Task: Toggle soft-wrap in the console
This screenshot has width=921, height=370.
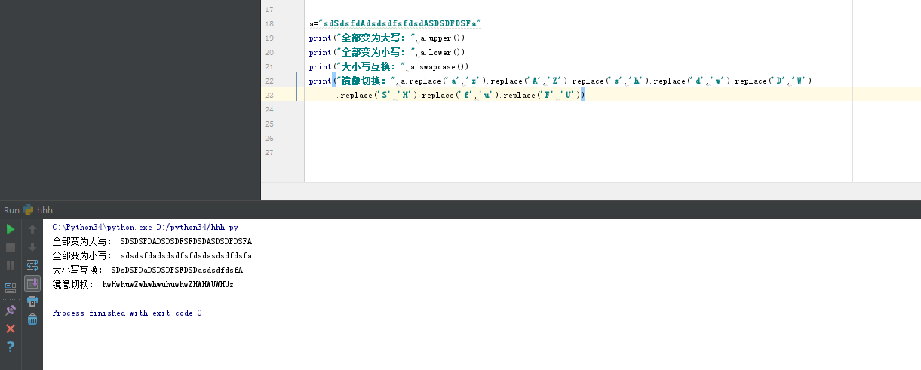Action: point(32,265)
